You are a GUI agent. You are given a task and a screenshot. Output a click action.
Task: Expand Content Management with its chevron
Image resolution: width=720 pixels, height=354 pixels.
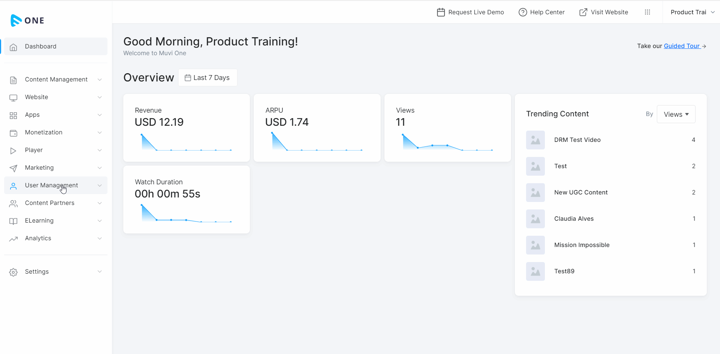[100, 80]
